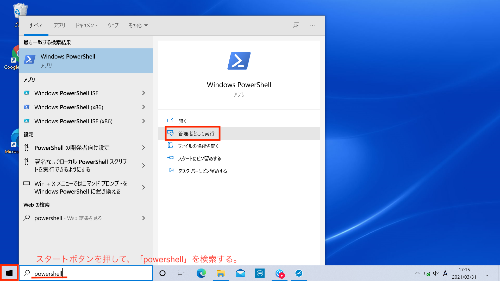This screenshot has width=500, height=281.
Task: Click the shield icon for run as administrator
Action: pyautogui.click(x=170, y=133)
